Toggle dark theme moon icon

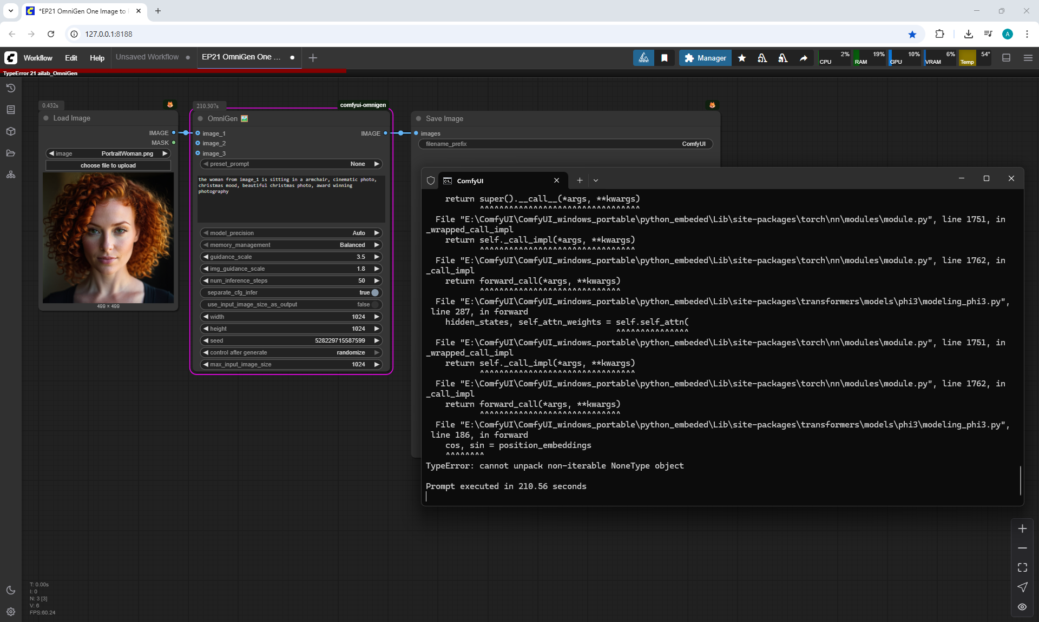pyautogui.click(x=11, y=590)
